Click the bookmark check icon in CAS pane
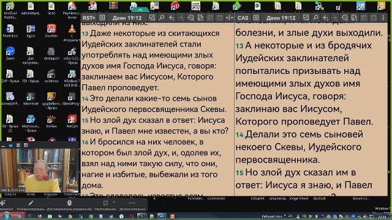Viewport: 392px width, 220px height. pos(306,18)
